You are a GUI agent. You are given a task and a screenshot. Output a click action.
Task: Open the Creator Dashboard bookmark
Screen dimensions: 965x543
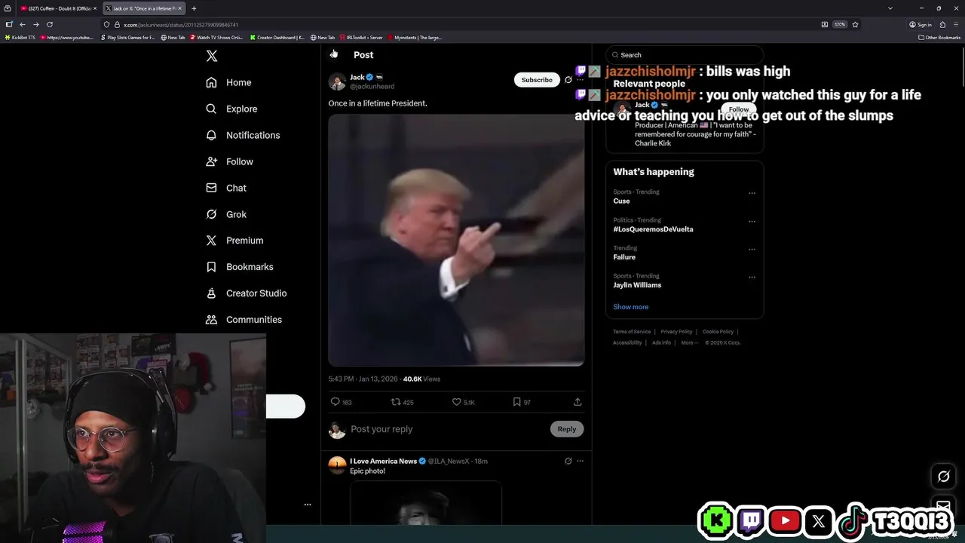pos(277,37)
